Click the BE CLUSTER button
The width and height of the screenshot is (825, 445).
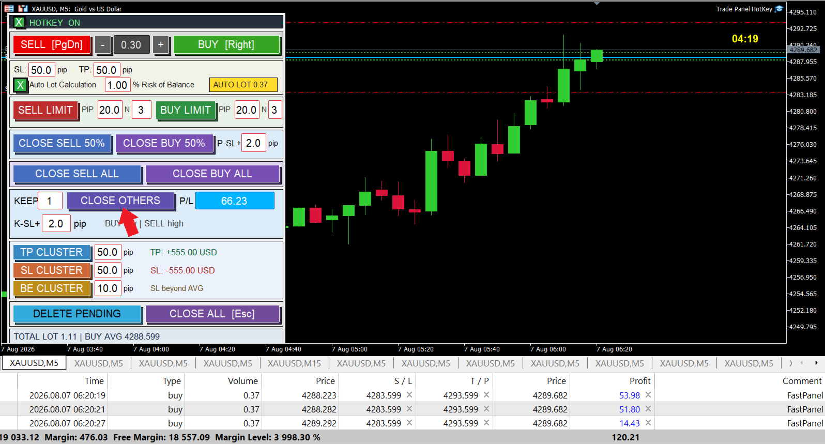tap(52, 288)
